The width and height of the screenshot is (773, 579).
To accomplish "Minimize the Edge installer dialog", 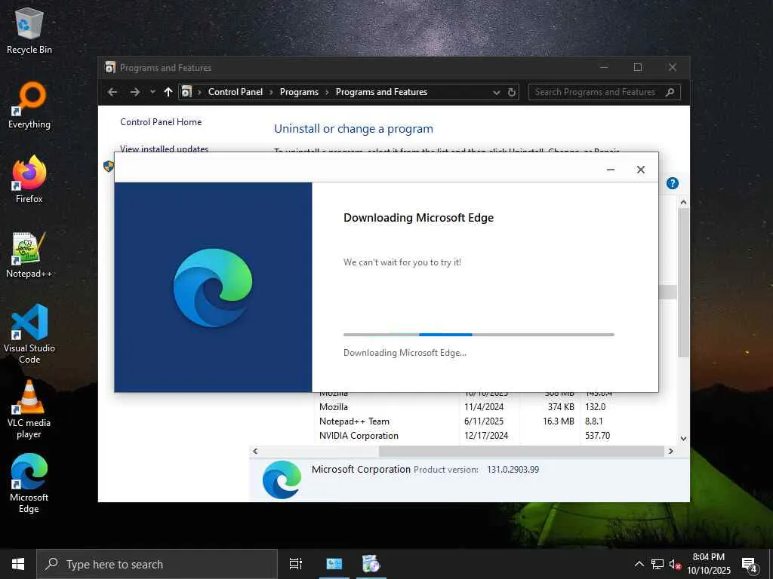I will point(610,170).
